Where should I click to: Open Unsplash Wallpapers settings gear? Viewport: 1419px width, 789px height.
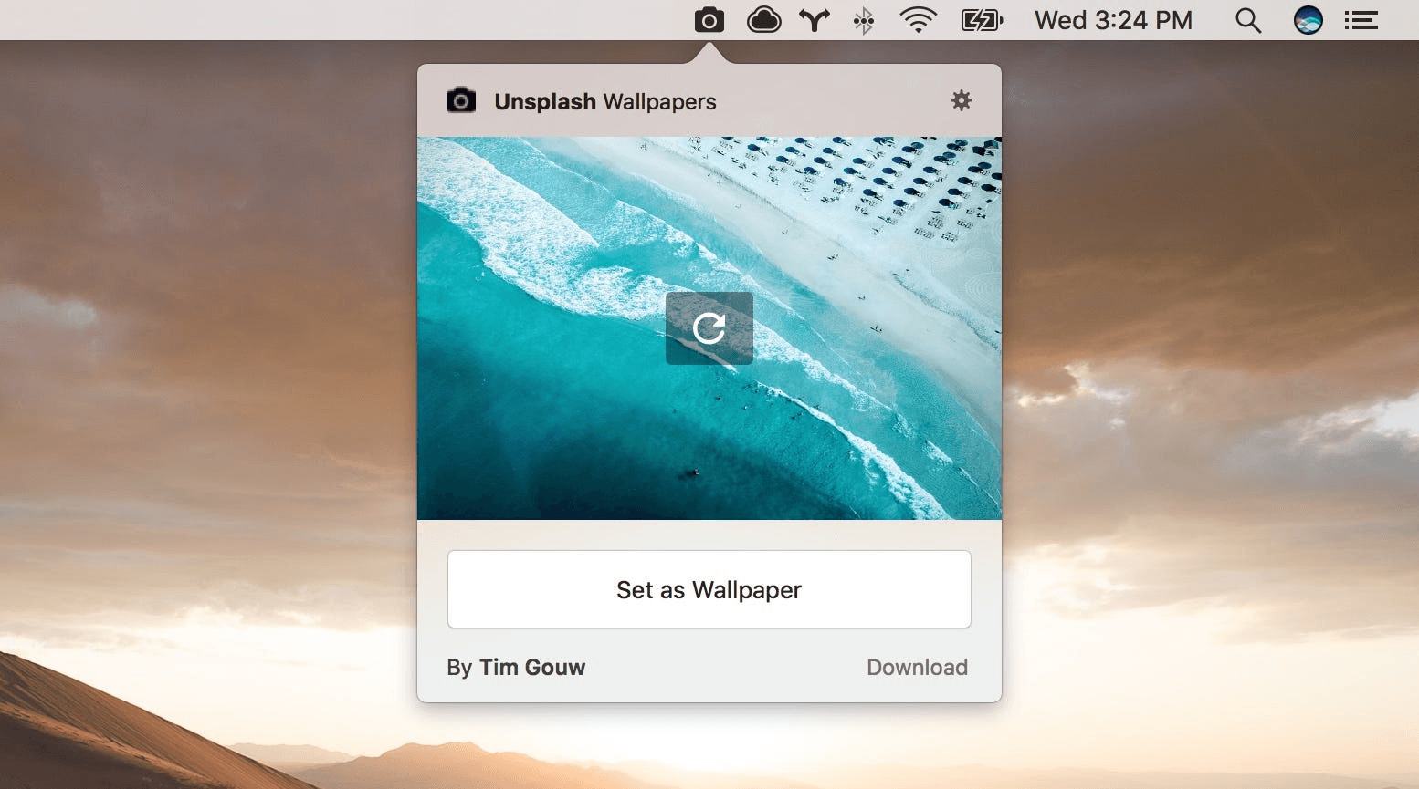962,100
